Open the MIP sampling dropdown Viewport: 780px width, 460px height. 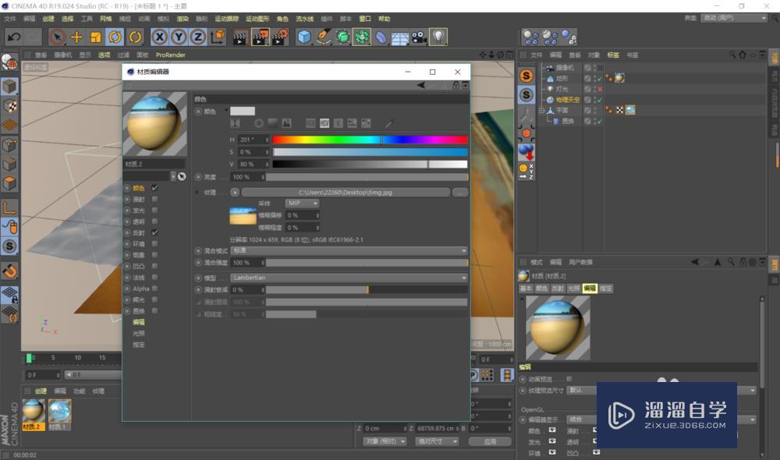click(x=303, y=203)
